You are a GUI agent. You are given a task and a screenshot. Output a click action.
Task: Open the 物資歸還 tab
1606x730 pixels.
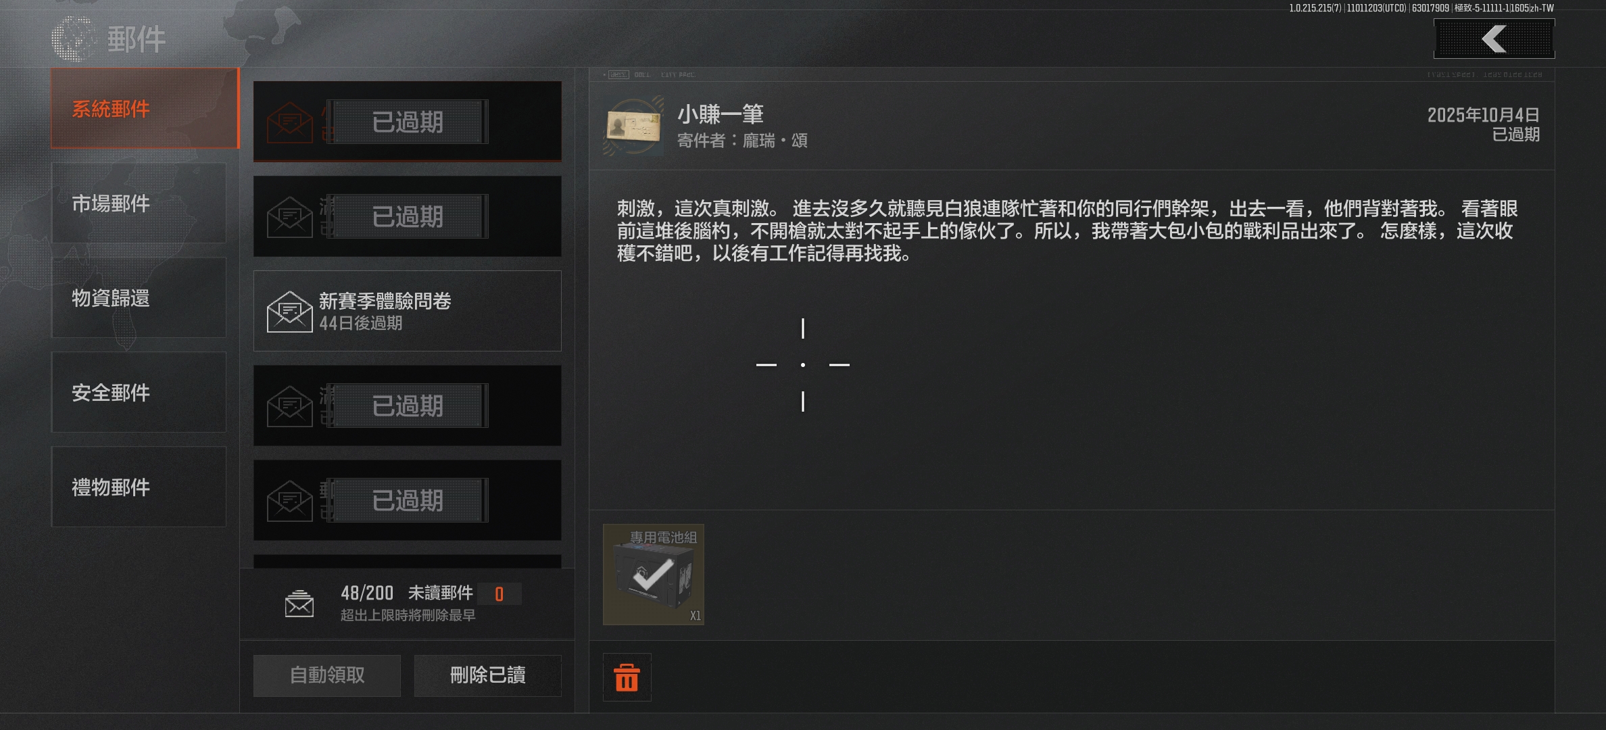[x=139, y=297]
